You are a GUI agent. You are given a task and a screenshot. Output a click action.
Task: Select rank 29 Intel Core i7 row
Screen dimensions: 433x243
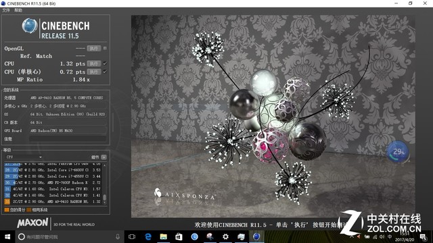click(x=53, y=176)
